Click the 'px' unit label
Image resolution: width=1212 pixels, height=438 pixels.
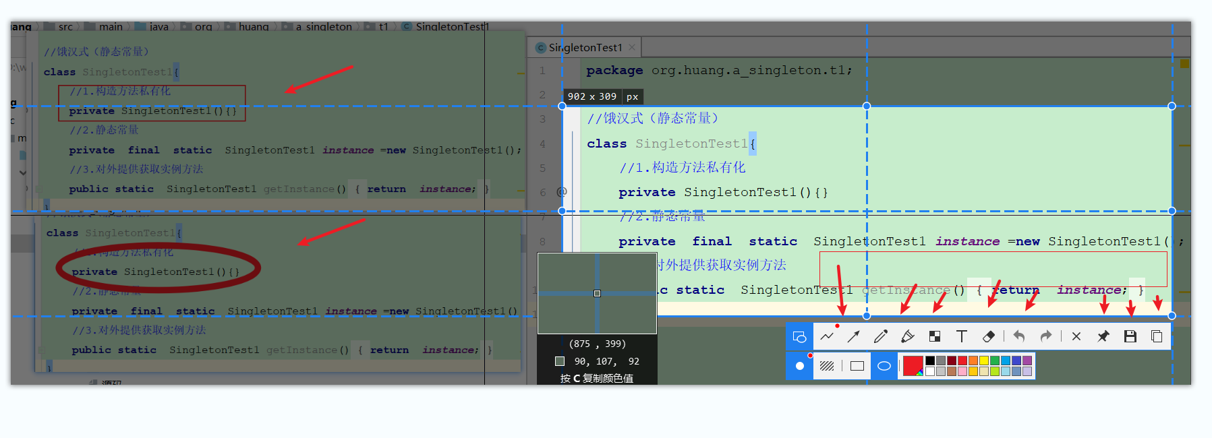point(632,96)
